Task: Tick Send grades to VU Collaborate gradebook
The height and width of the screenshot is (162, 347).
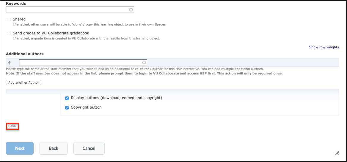Action: click(x=9, y=34)
